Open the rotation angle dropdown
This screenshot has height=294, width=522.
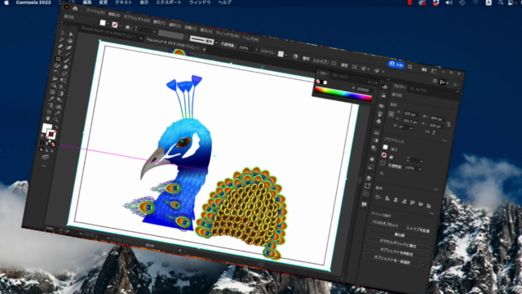[x=411, y=128]
